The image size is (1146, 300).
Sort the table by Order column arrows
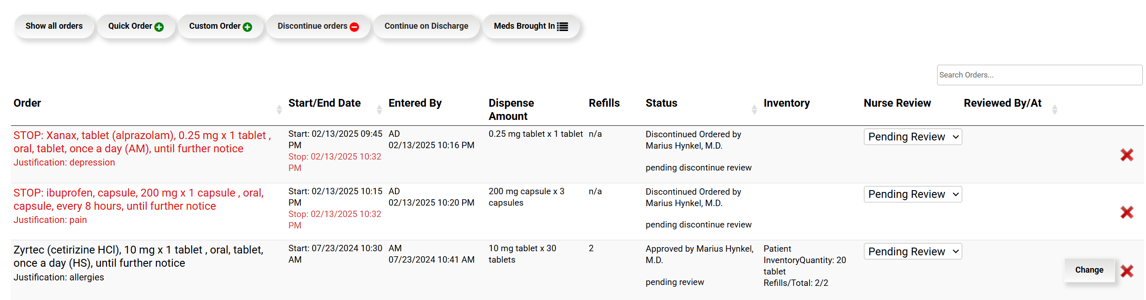[279, 109]
